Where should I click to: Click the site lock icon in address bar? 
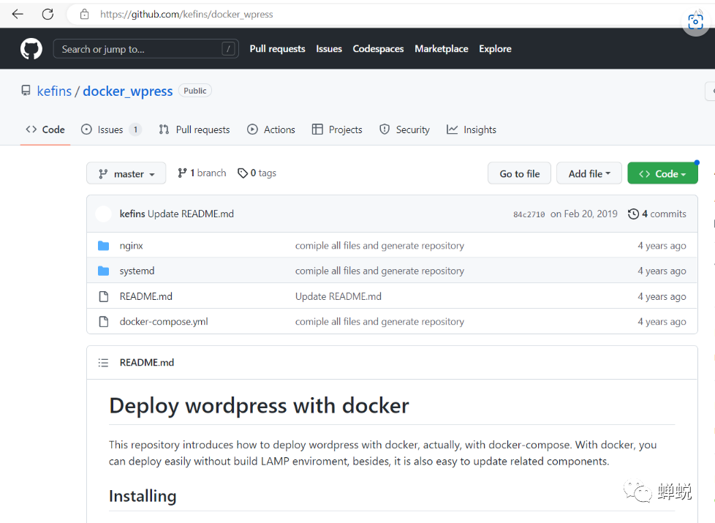(x=85, y=14)
